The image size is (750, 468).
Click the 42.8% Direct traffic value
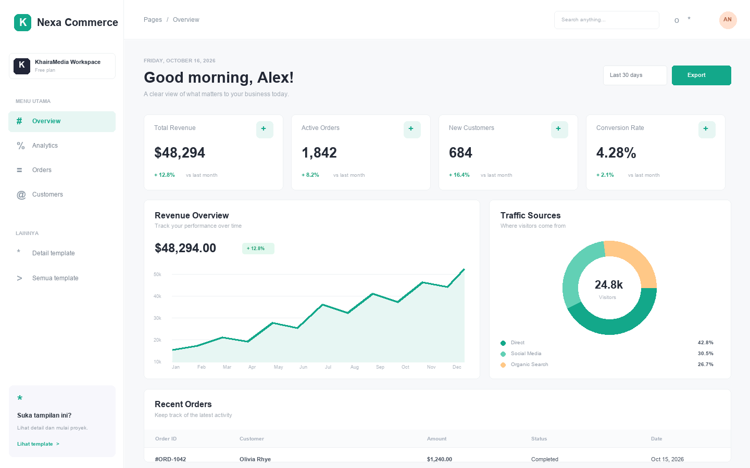tap(706, 343)
